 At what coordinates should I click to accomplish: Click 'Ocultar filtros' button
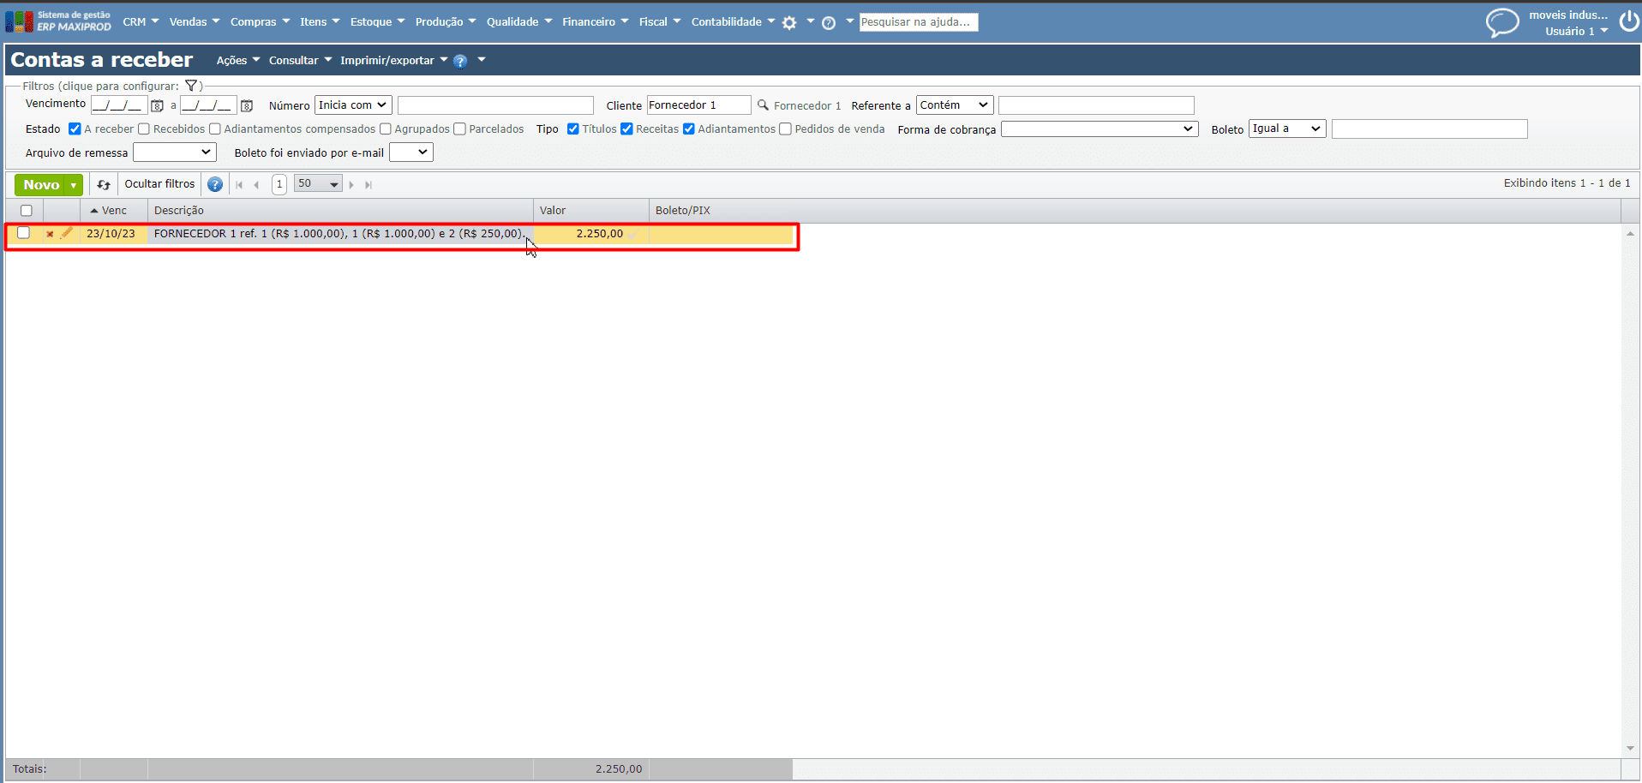[159, 184]
